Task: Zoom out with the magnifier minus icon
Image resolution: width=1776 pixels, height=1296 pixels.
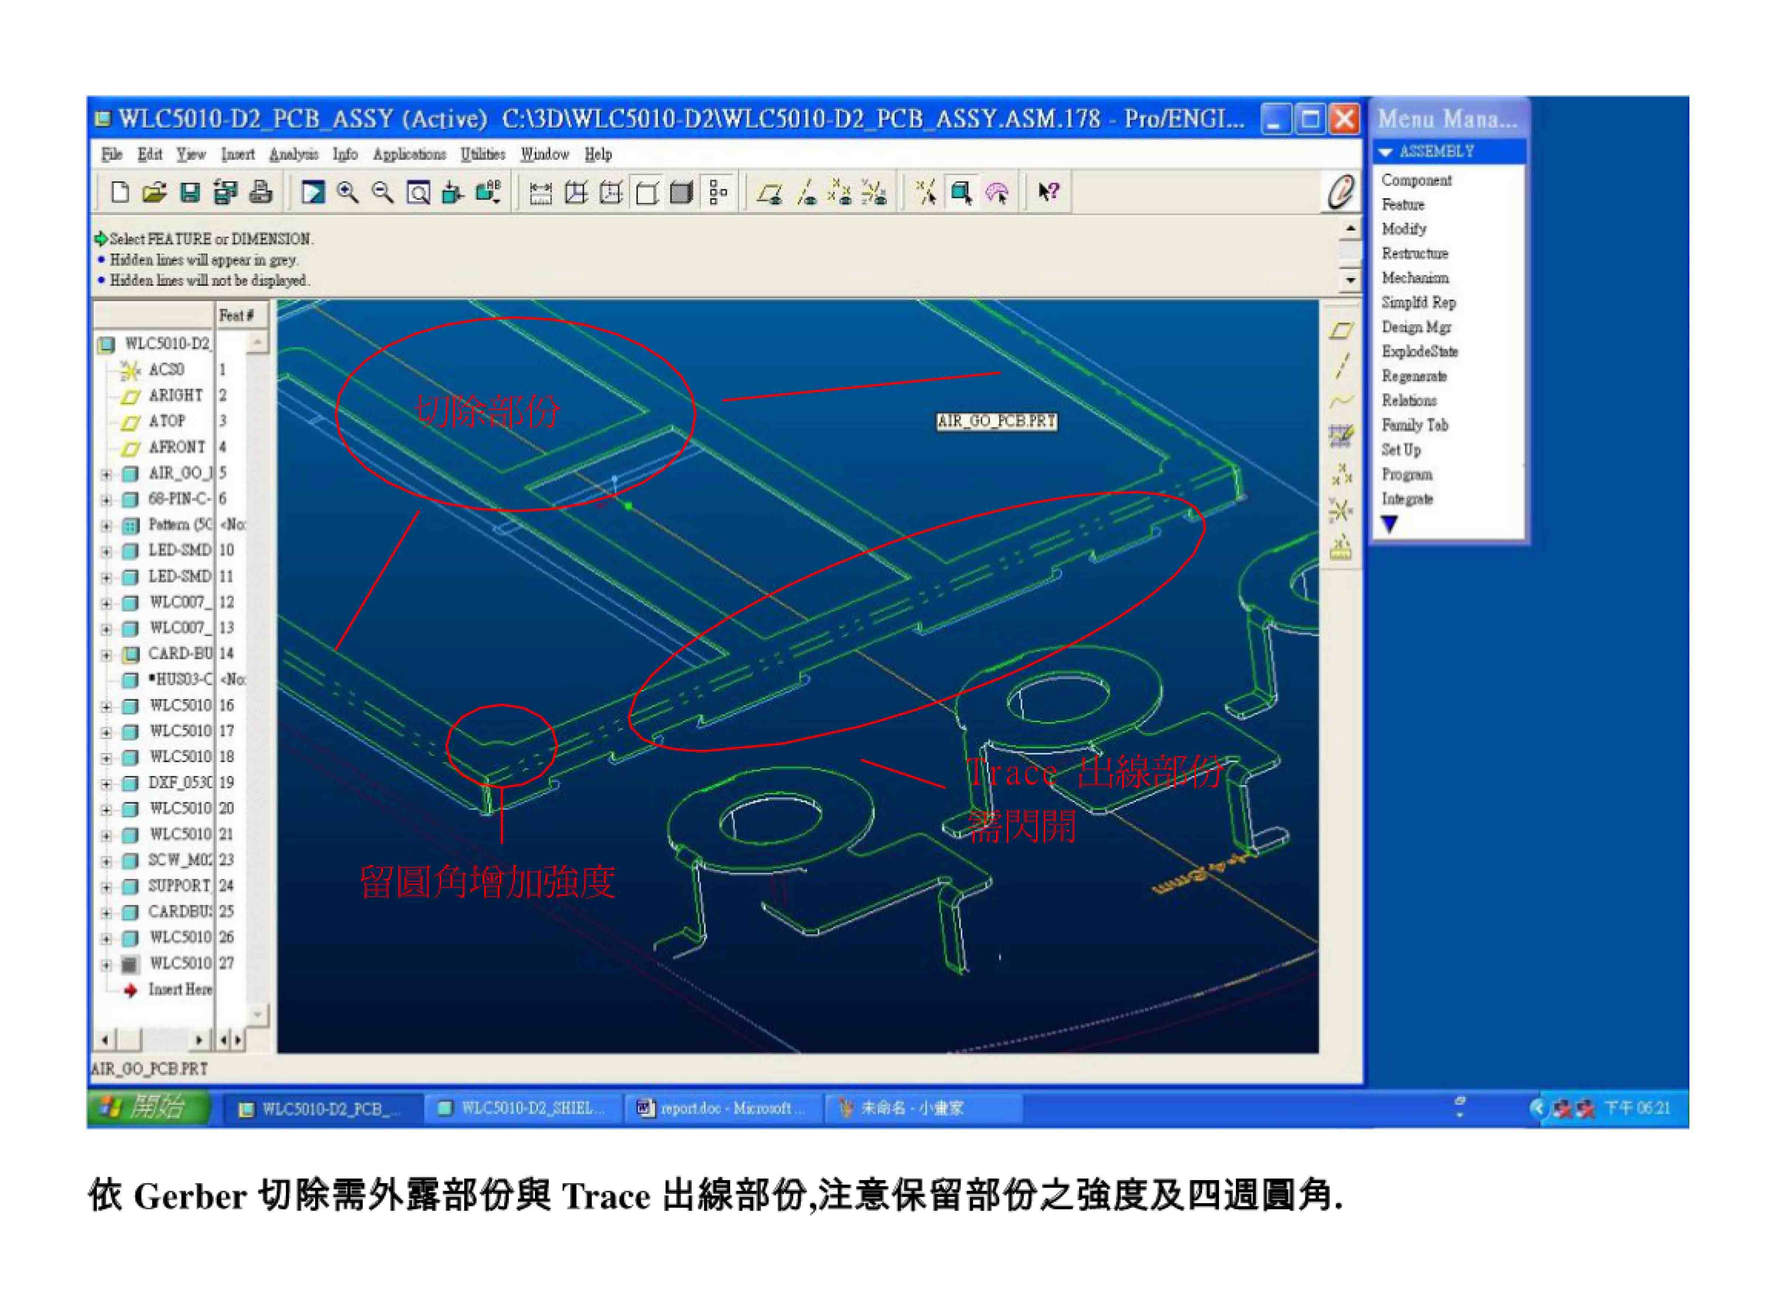Action: [383, 192]
